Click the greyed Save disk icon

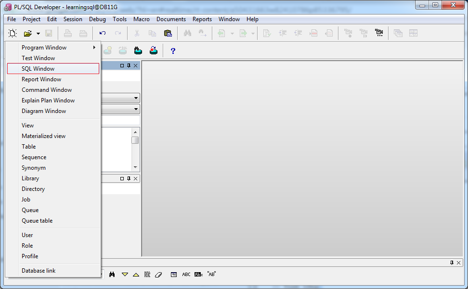click(49, 33)
